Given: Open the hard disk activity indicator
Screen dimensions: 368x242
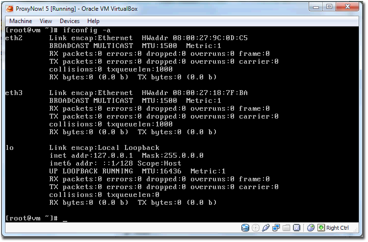Looking at the screenshot, I should [245, 228].
